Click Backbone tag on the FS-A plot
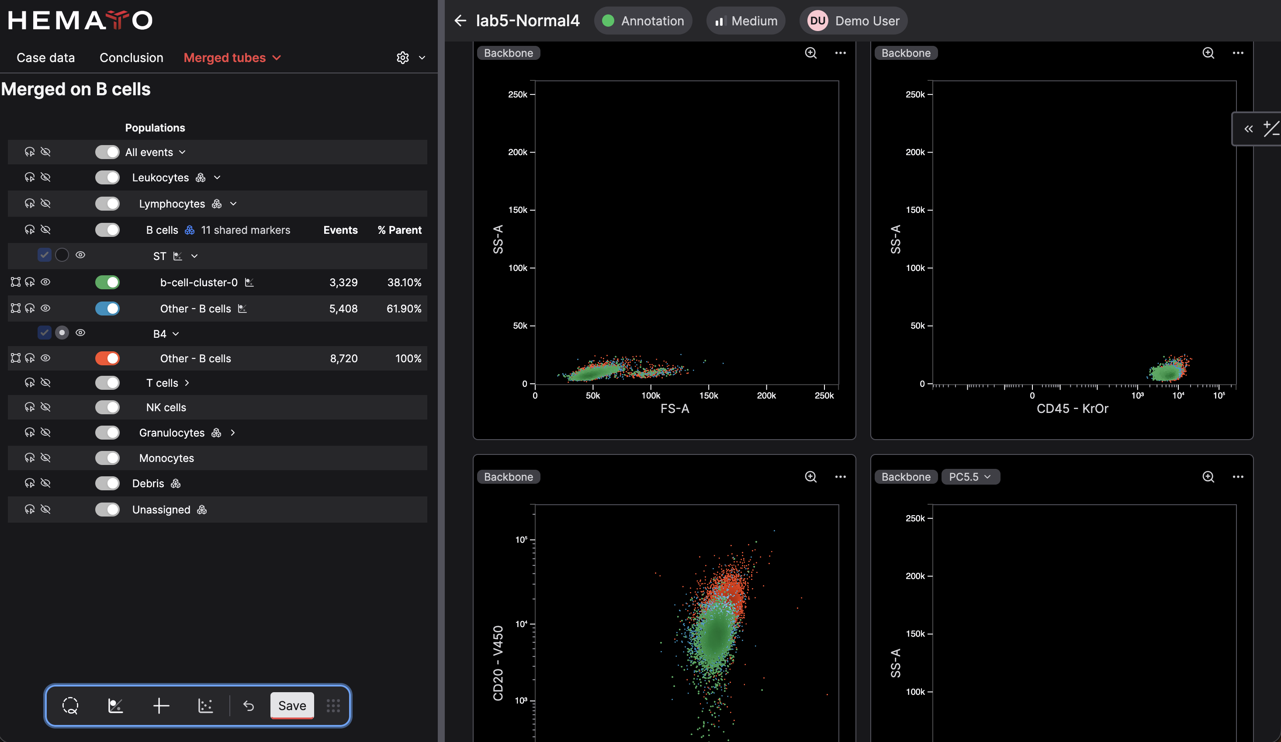The width and height of the screenshot is (1281, 742). coord(508,53)
